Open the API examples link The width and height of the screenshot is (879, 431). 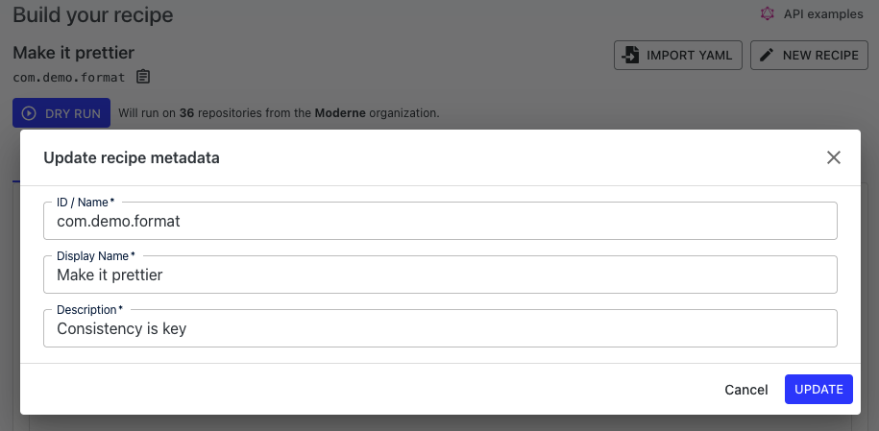(823, 14)
